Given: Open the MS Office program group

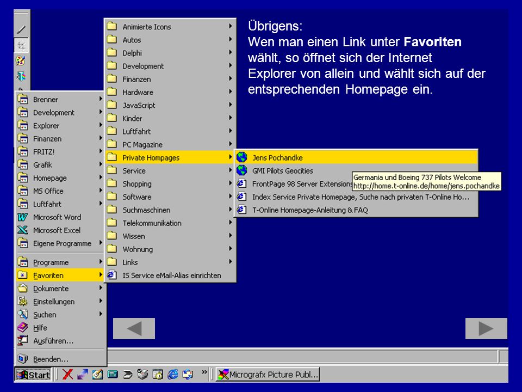Looking at the screenshot, I should point(60,191).
